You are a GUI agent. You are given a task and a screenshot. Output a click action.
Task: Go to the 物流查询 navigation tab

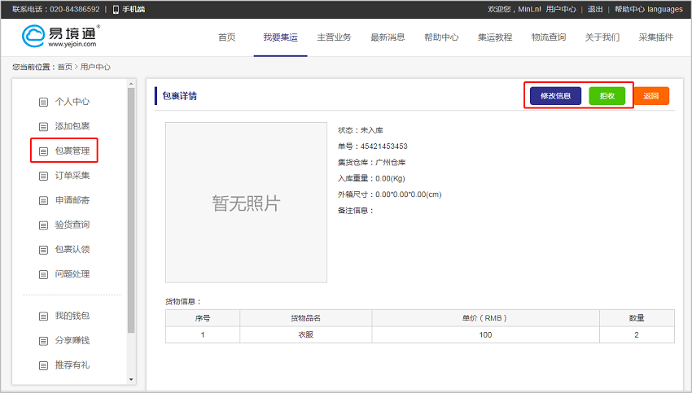point(548,37)
